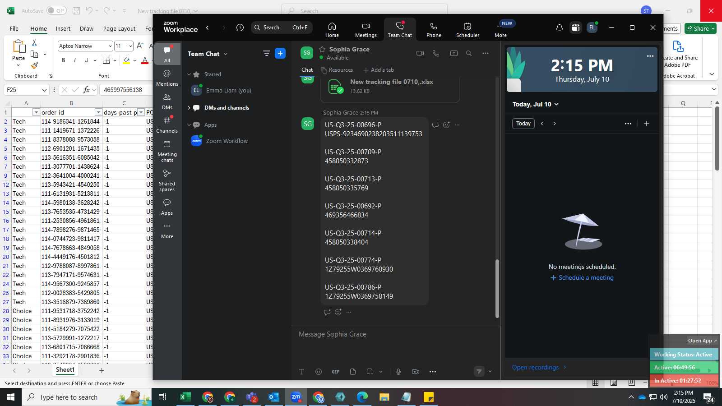Collapse the Starred section
The image size is (722, 406).
coord(189,74)
